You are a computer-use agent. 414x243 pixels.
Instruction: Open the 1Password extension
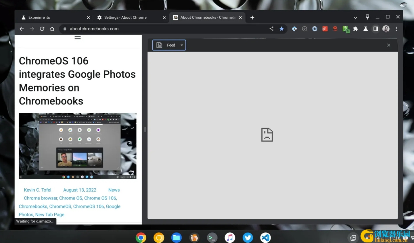(295, 29)
